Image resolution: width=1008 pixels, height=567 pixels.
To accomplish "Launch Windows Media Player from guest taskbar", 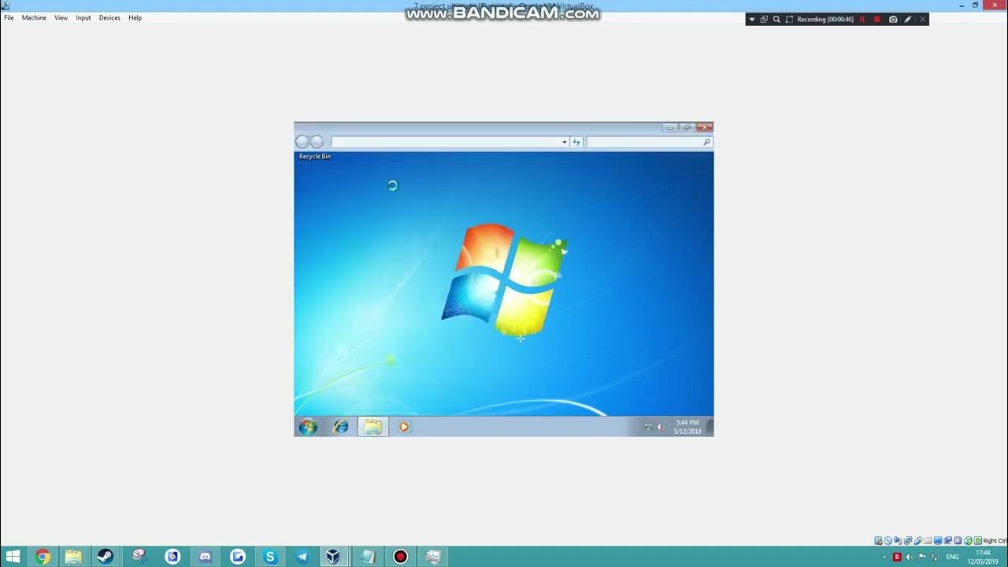I will pyautogui.click(x=404, y=427).
